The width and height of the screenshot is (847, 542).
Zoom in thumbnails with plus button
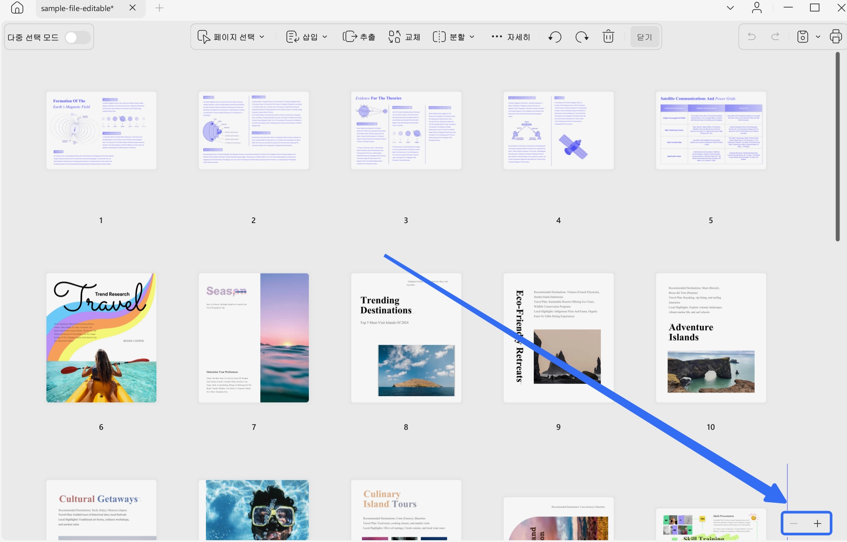817,523
